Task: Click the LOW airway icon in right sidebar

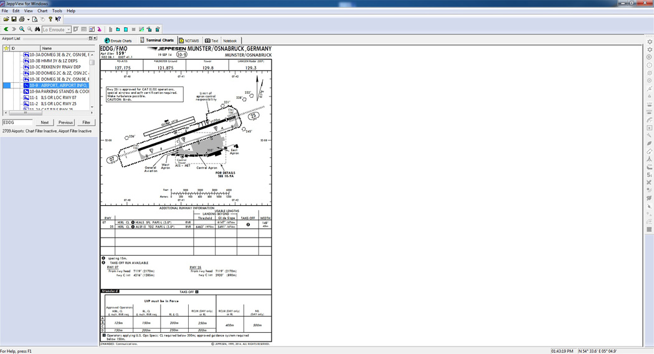Action: click(650, 105)
